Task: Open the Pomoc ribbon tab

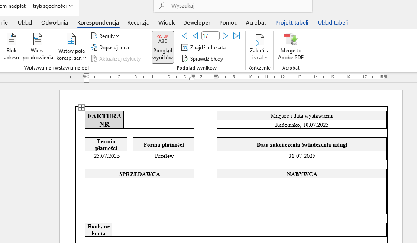Action: pos(228,22)
